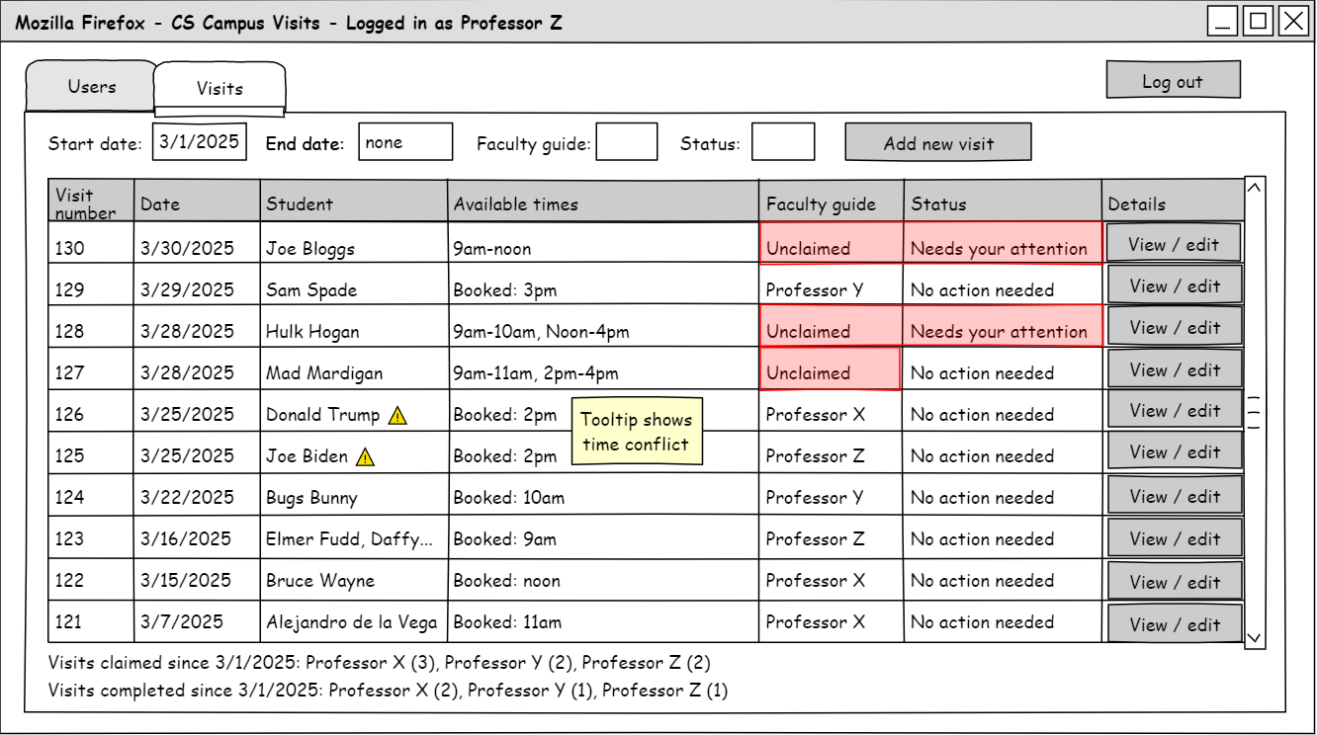Click the Add new visit button
This screenshot has width=1317, height=735.
click(x=937, y=142)
